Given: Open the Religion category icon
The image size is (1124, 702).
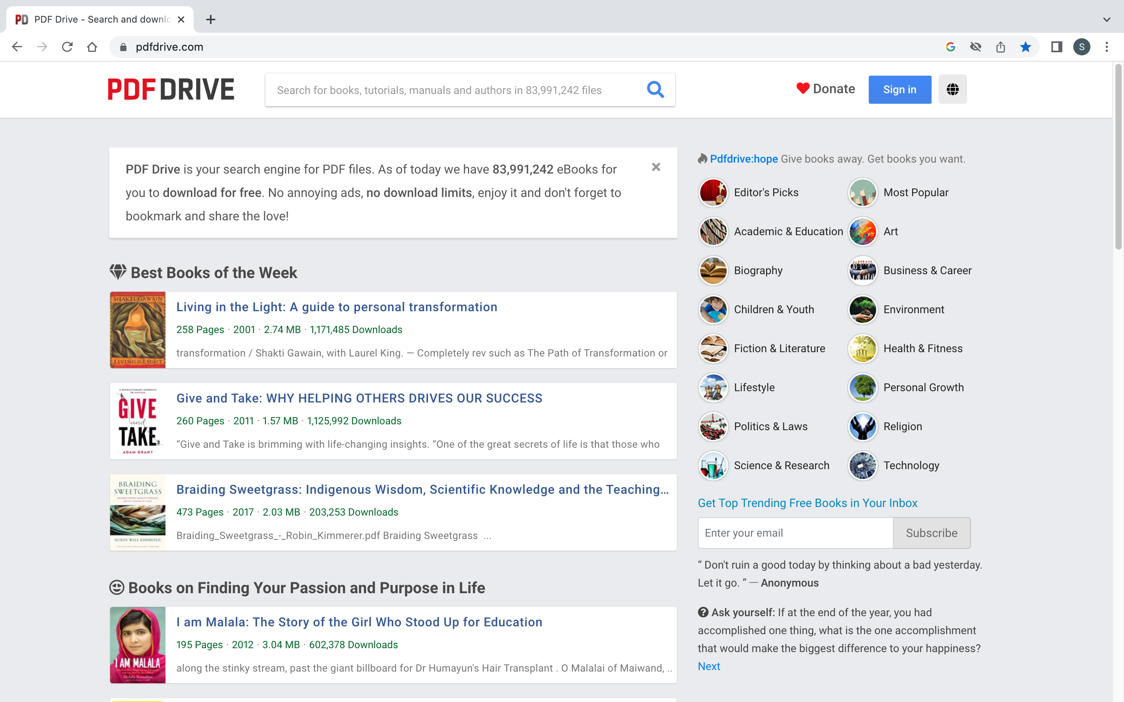Looking at the screenshot, I should [x=863, y=427].
